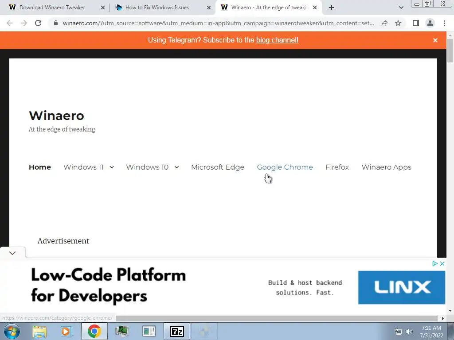Close the Winaero - At the edge tab
The width and height of the screenshot is (454, 340).
pyautogui.click(x=315, y=8)
